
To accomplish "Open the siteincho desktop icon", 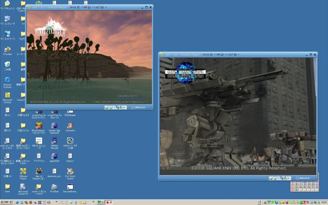I will pos(70,127).
